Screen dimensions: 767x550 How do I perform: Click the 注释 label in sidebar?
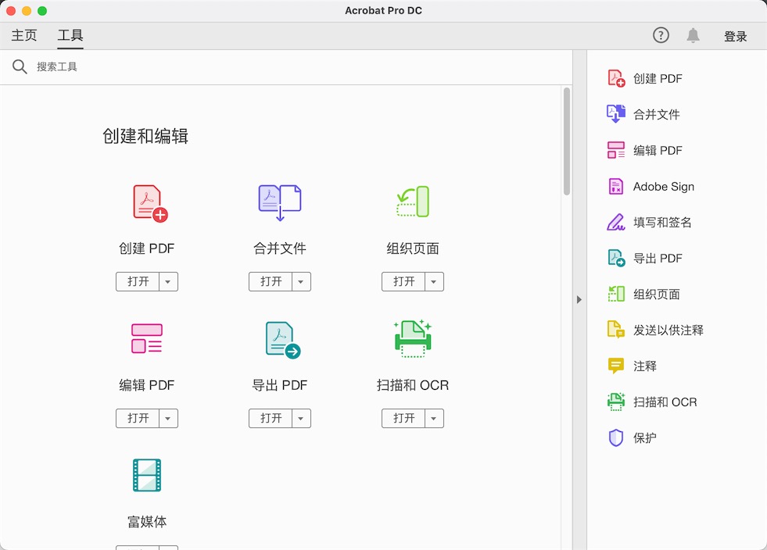[645, 366]
